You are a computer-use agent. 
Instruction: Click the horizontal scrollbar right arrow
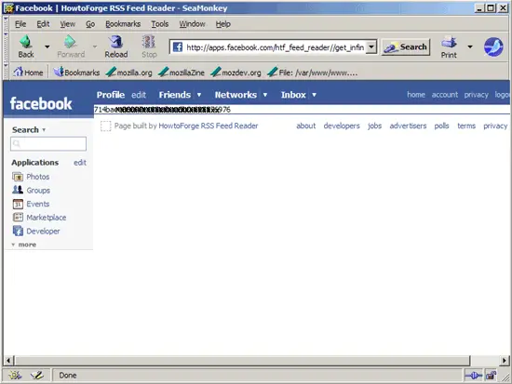pos(505,361)
